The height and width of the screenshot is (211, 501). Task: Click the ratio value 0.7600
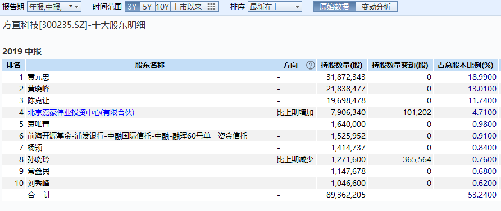click(484, 159)
